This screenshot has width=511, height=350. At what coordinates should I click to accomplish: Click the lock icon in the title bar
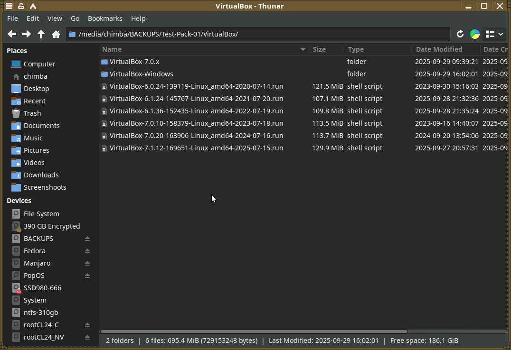pos(21,6)
